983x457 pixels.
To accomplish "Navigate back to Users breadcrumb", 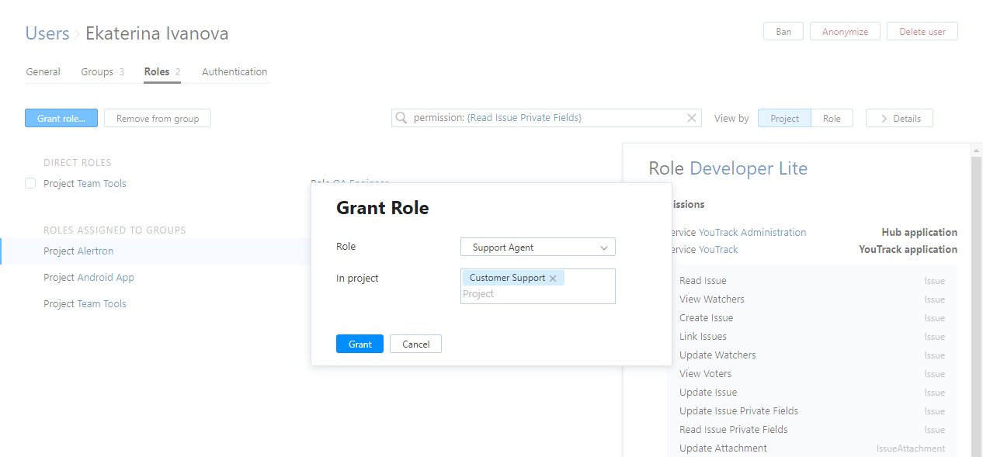I will tap(47, 34).
